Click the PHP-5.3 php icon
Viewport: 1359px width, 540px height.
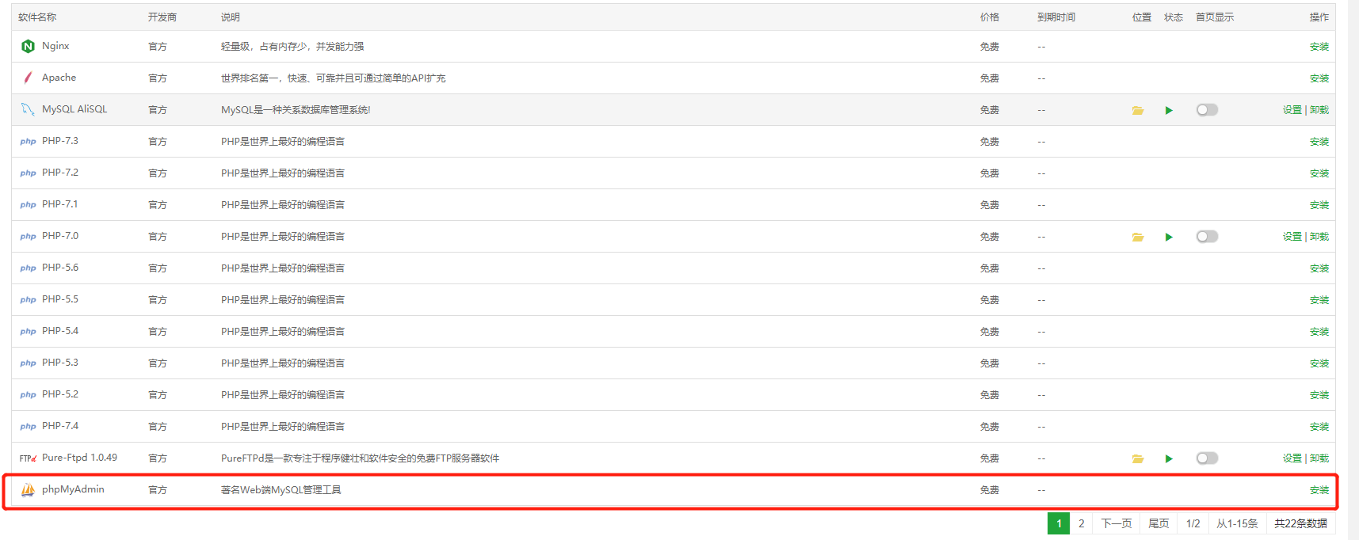(28, 363)
